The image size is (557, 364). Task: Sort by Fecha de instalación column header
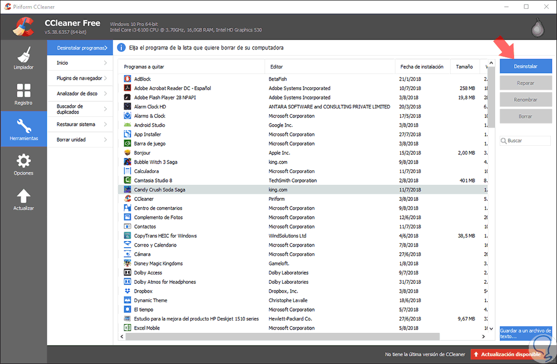[422, 67]
